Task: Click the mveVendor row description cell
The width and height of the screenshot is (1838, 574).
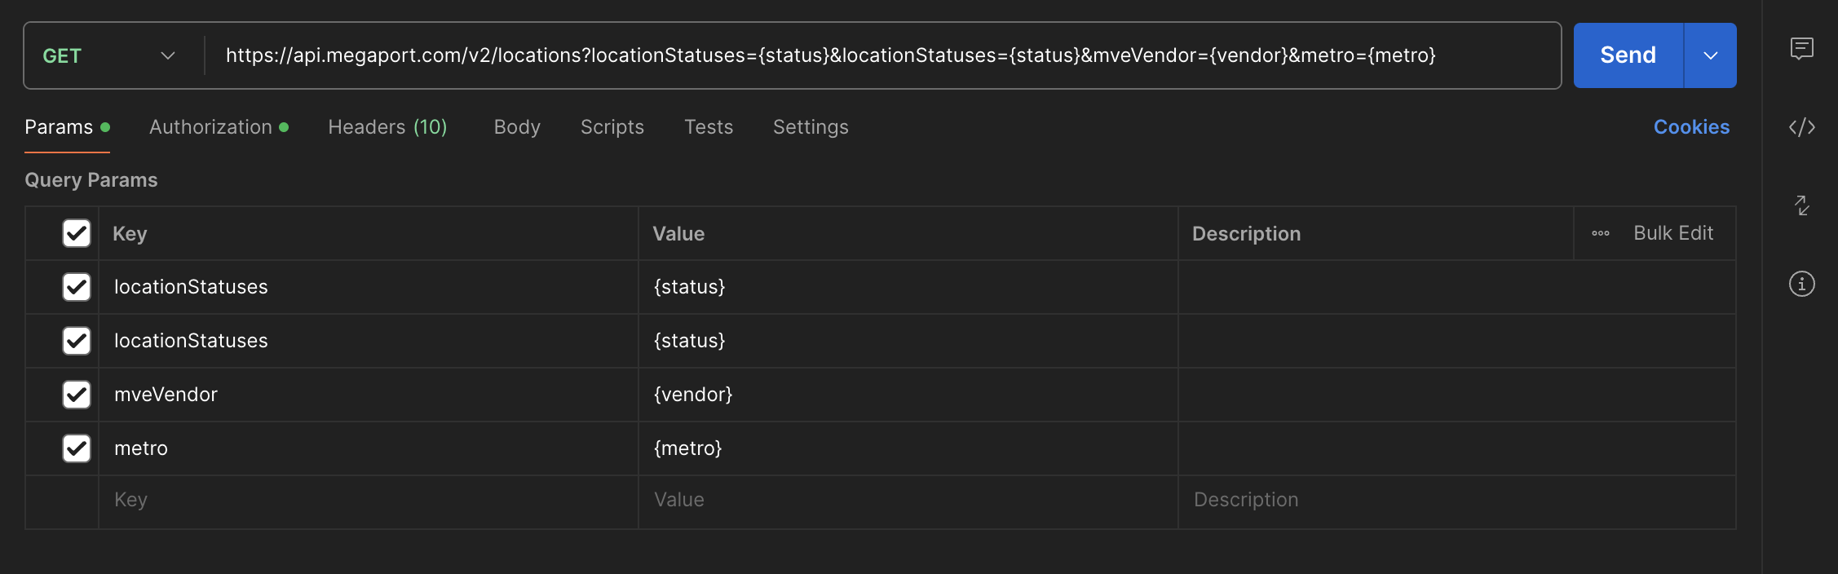Action: click(1457, 395)
